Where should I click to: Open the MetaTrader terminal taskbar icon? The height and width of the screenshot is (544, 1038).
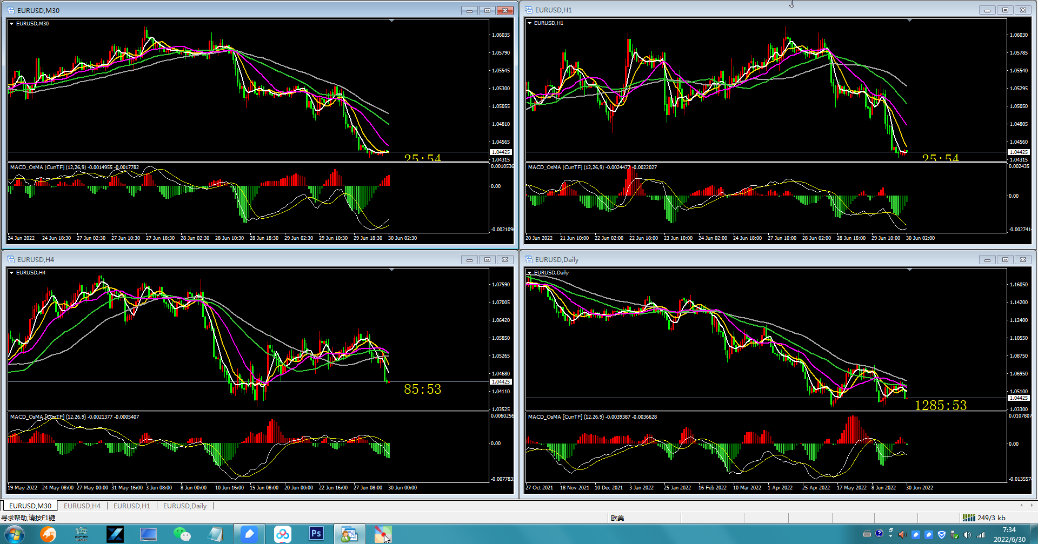coord(348,534)
